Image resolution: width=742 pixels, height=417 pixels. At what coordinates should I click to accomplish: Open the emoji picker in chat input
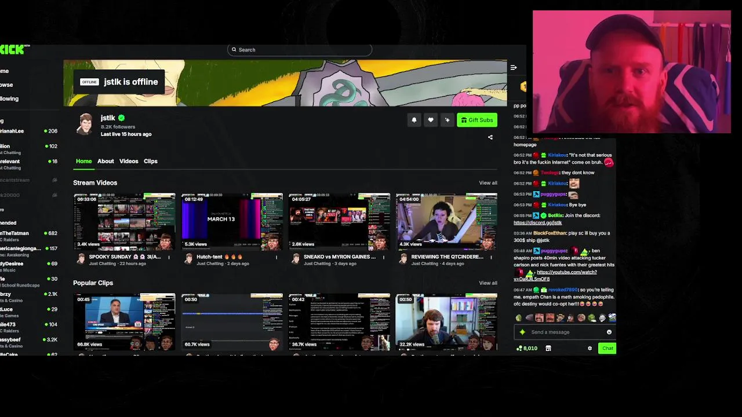coord(609,332)
